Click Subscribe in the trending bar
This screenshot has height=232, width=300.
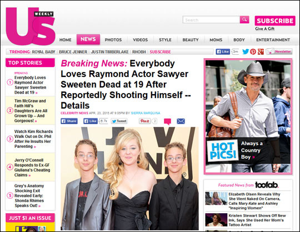pyautogui.click(x=160, y=52)
